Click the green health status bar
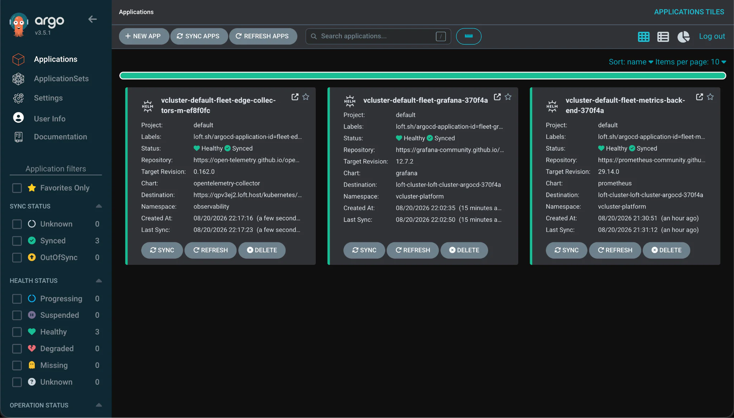734x418 pixels. [423, 76]
